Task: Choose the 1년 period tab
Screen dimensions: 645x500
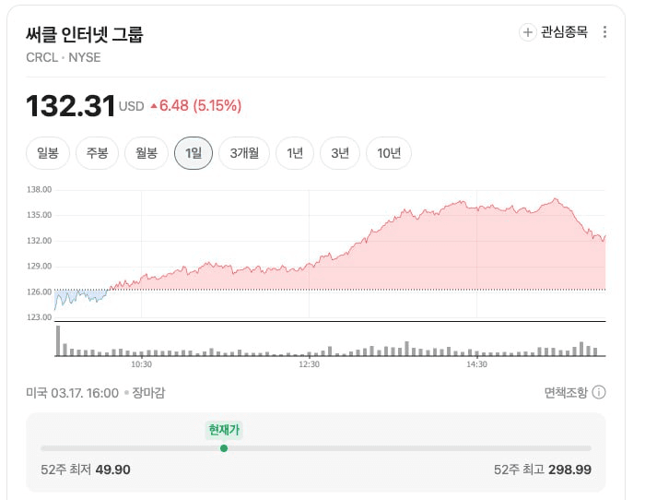Action: tap(295, 153)
